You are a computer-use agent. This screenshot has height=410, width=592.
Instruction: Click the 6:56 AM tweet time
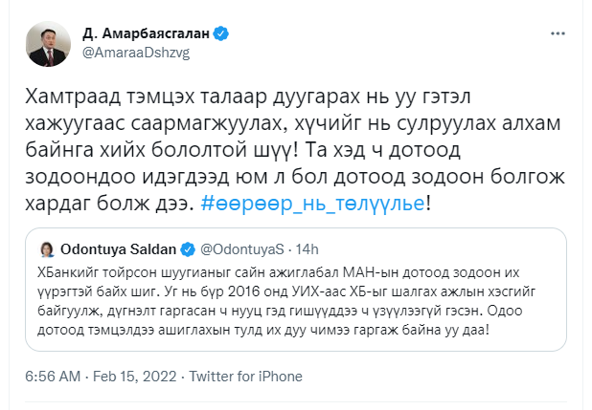tap(54, 377)
